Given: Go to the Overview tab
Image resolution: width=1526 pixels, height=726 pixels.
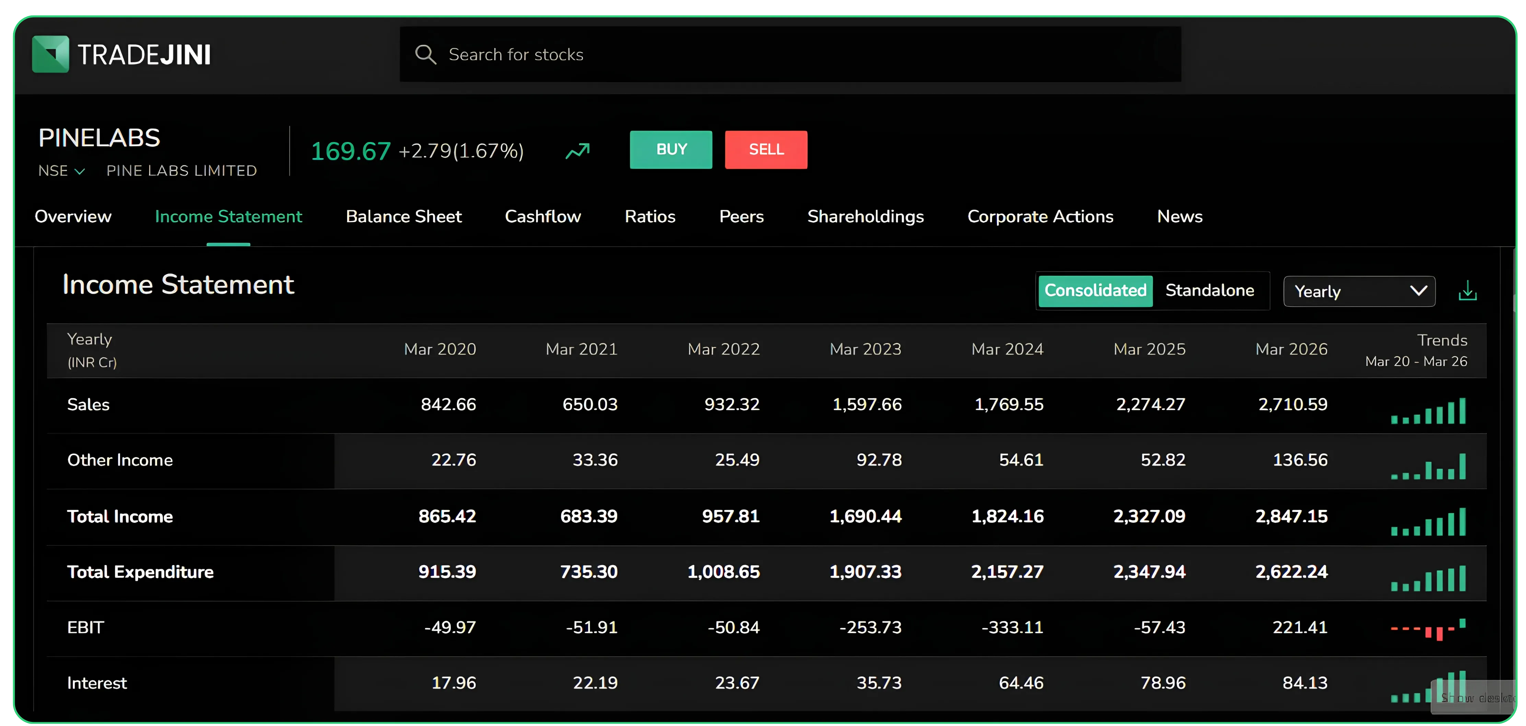Looking at the screenshot, I should (x=73, y=216).
